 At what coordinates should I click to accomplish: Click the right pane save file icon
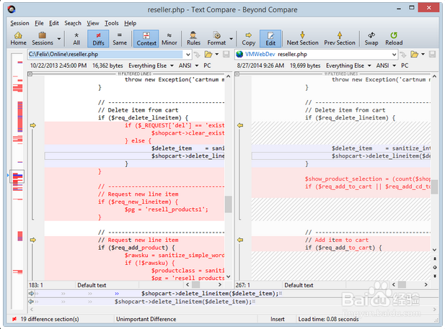pos(432,54)
